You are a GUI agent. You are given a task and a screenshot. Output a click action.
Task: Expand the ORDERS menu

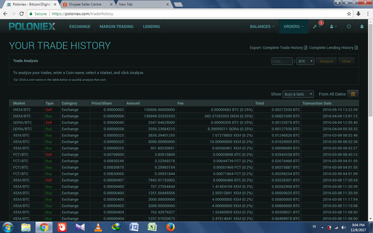click(294, 26)
